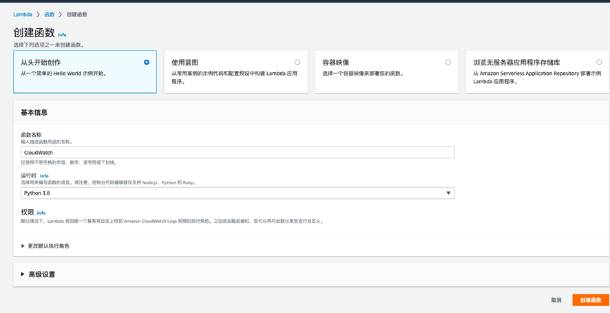
Task: Choose the 浏览无服务器应用程序存储库 radio button
Action: (x=599, y=63)
